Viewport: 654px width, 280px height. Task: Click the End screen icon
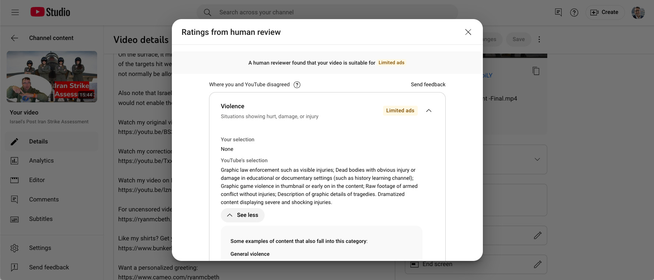(414, 264)
